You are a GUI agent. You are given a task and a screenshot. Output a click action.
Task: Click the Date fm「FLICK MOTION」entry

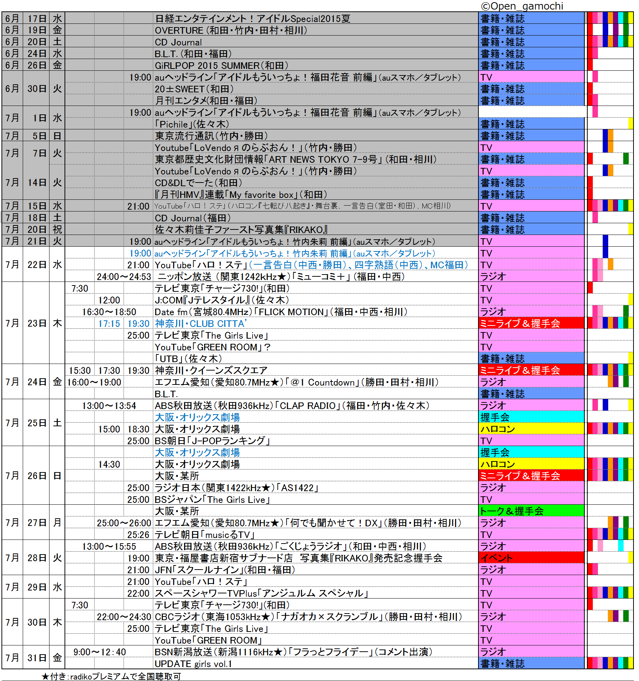click(281, 312)
